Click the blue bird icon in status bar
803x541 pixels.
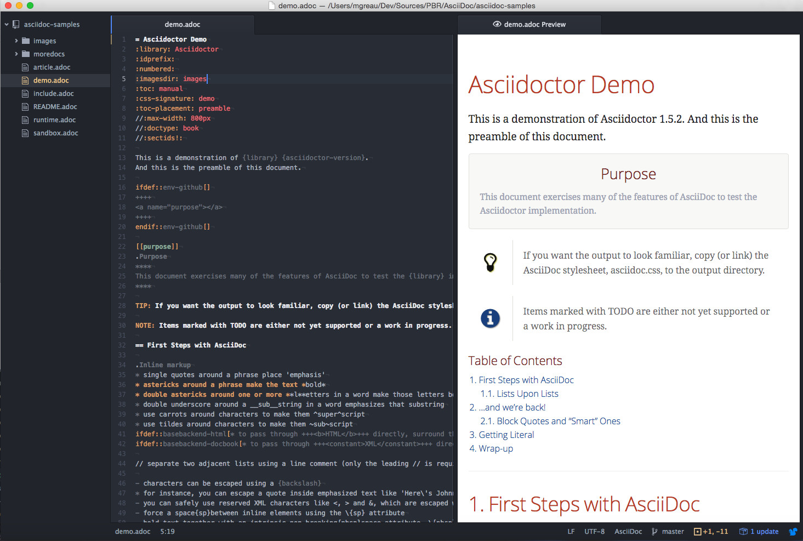pos(793,531)
